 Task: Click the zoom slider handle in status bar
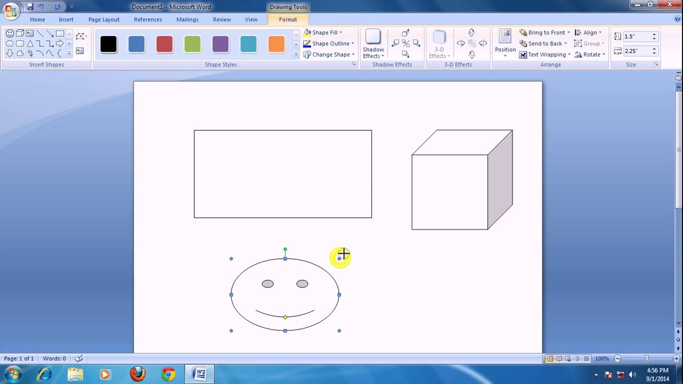(647, 359)
